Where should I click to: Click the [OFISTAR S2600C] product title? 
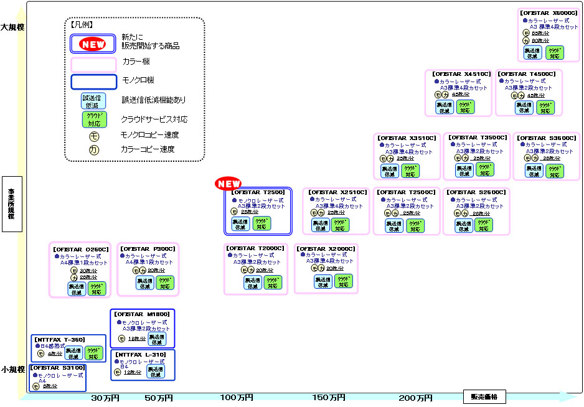click(476, 192)
